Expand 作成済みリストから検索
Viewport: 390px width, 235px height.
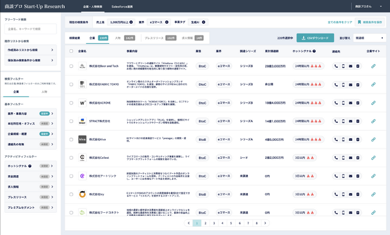pyautogui.click(x=31, y=50)
